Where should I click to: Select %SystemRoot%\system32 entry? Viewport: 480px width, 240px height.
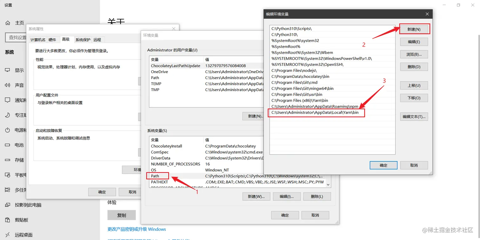pos(332,41)
